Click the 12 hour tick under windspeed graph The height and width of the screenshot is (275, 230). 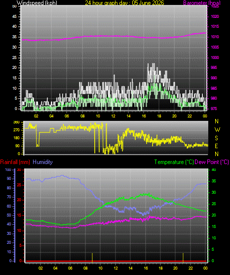(113, 116)
